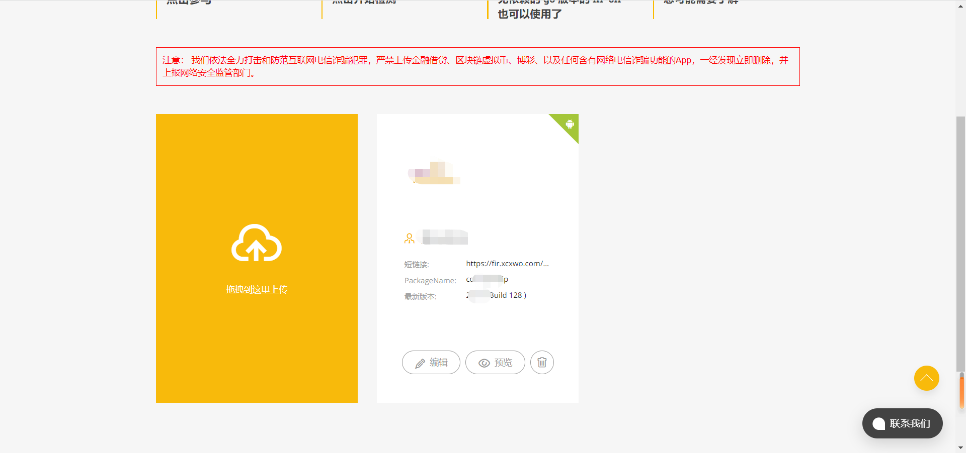The image size is (966, 453).
Task: Click the gray vertical scrollbar thumb
Action: (960, 241)
